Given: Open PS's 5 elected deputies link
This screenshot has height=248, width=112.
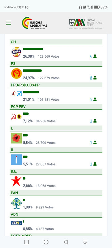Looking at the screenshot, I should coord(91,78).
